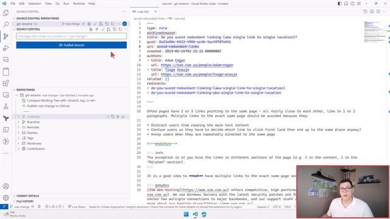This screenshot has width=390, height=219.
Task: Click Compare Working Tree with branch, tag, or ref
Action: pyautogui.click(x=61, y=100)
